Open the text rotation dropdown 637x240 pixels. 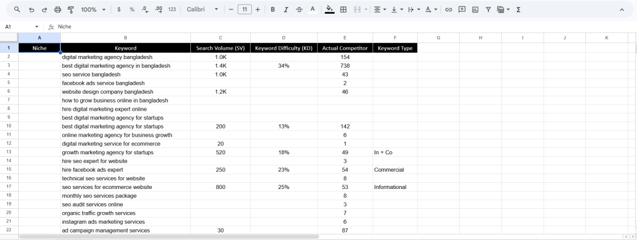(431, 9)
